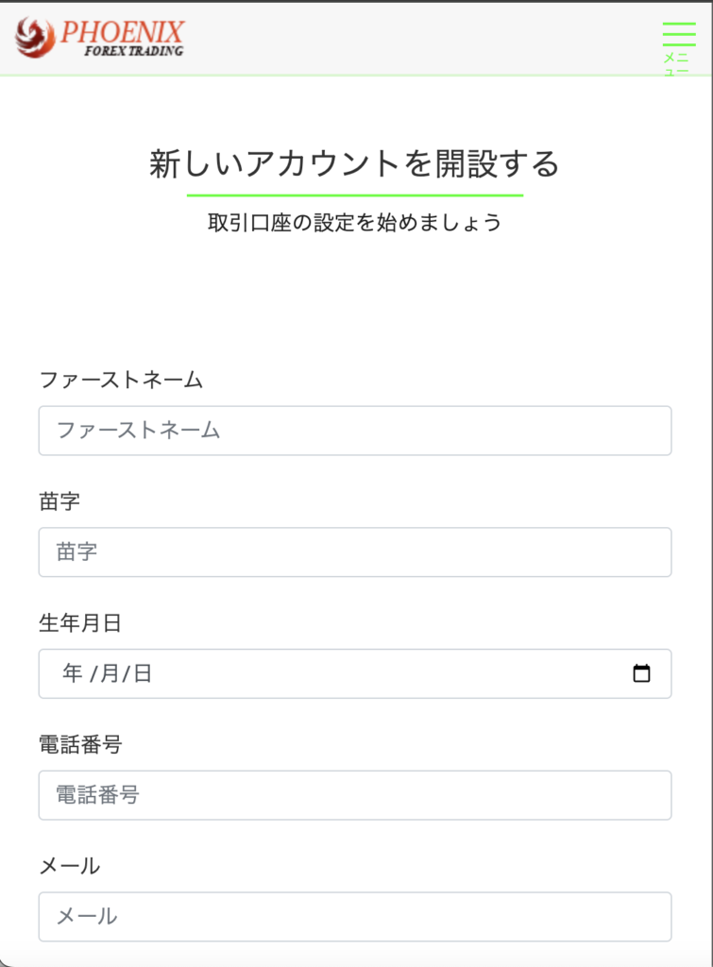Image resolution: width=713 pixels, height=967 pixels.
Task: Focus the ファーストネーム input field
Action: pos(355,431)
